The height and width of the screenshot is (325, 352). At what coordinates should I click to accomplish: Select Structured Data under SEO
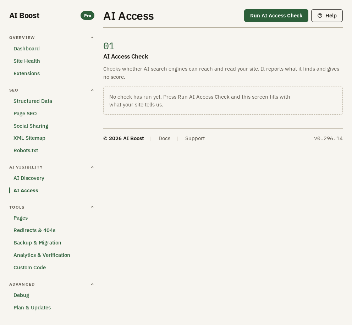click(x=33, y=101)
